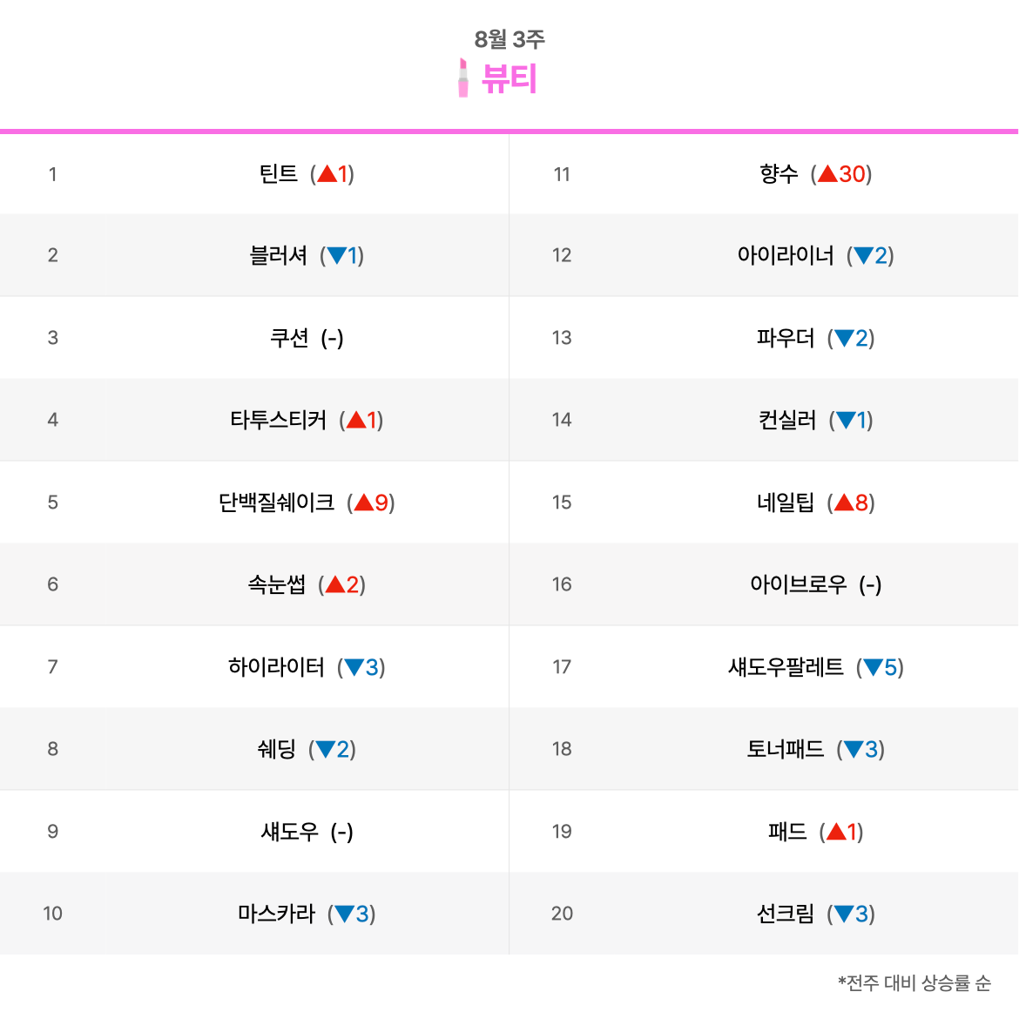Click the blue down triangle next to 마스카라
This screenshot has height=1019, width=1019.
(344, 914)
